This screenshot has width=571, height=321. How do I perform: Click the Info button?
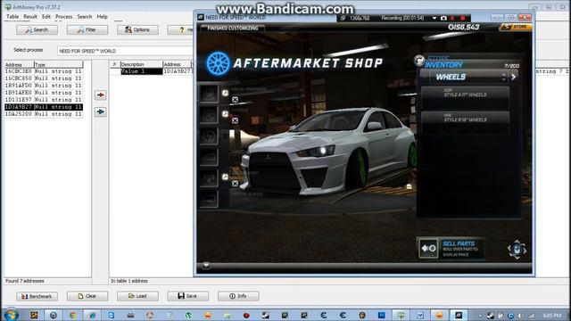pyautogui.click(x=238, y=296)
